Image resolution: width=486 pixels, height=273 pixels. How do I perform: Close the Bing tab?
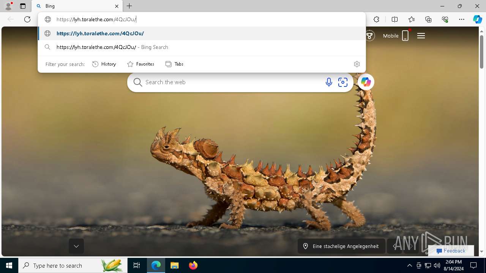(117, 6)
